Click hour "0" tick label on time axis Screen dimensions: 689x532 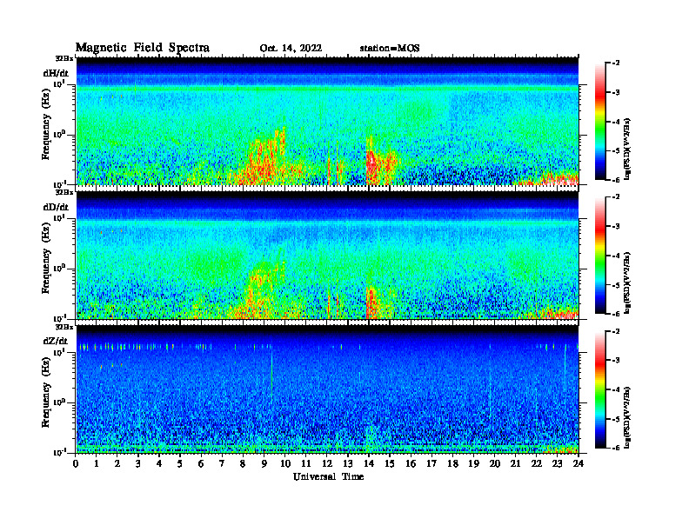pos(76,463)
